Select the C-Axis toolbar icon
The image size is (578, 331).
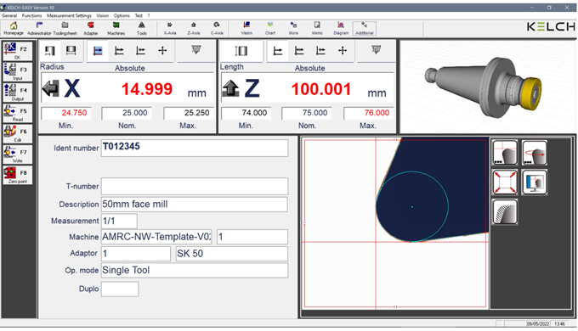tap(217, 29)
